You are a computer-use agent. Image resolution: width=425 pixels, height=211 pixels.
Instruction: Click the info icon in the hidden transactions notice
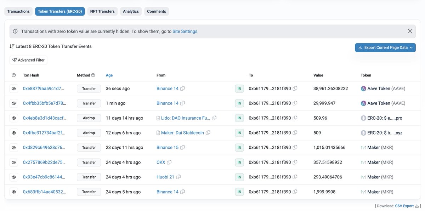[15, 31]
